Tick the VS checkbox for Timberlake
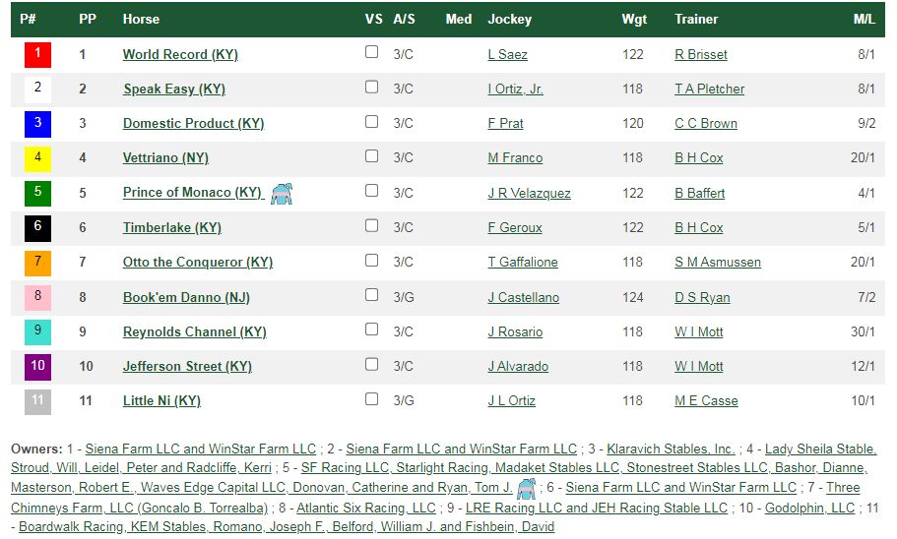 (x=372, y=226)
